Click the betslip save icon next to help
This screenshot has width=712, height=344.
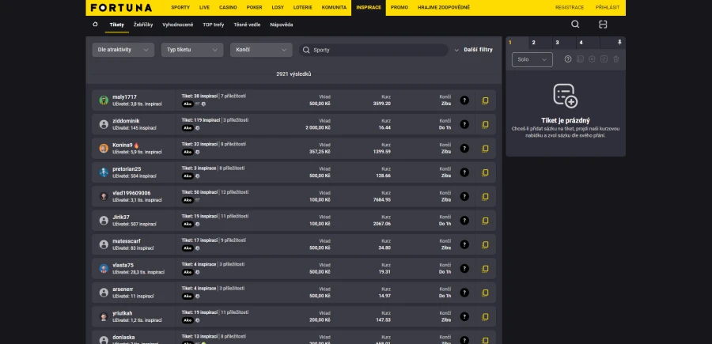click(580, 59)
